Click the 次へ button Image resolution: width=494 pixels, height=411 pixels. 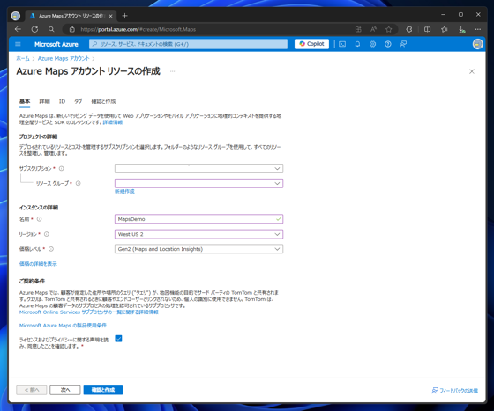65,390
